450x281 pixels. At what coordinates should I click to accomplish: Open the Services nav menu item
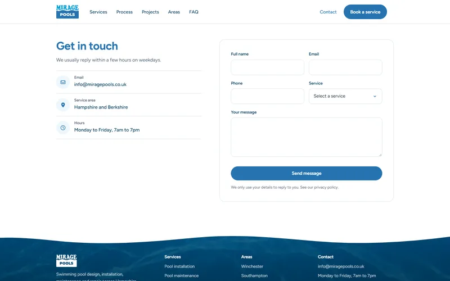[x=98, y=12]
